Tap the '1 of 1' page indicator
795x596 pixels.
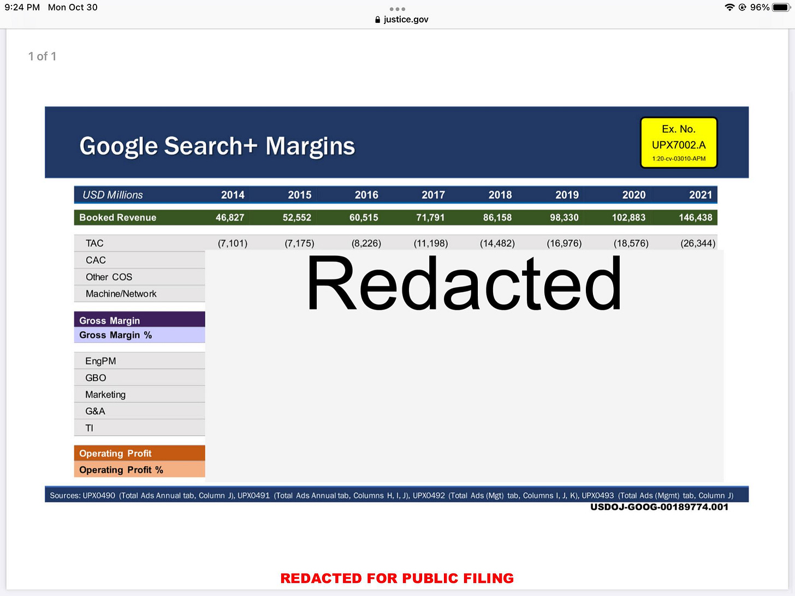click(x=42, y=56)
